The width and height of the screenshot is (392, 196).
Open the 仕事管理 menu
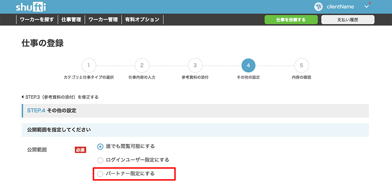[x=71, y=20]
